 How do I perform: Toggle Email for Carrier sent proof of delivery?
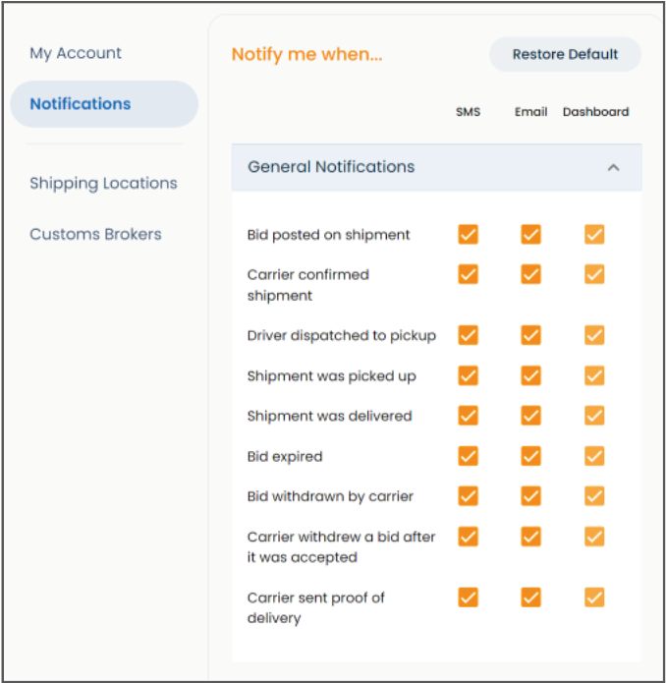click(530, 598)
